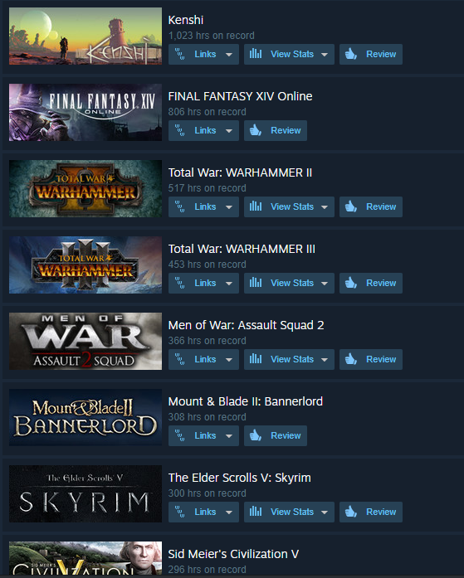464x578 pixels.
Task: Click the thumbs-up icon for Mount & Blade II: Bannerlord
Action: (x=255, y=435)
